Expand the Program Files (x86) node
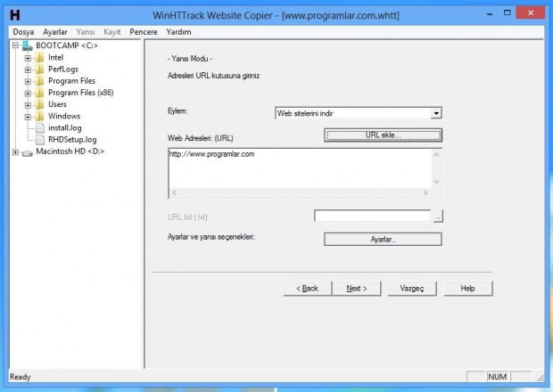553x392 pixels. 28,93
